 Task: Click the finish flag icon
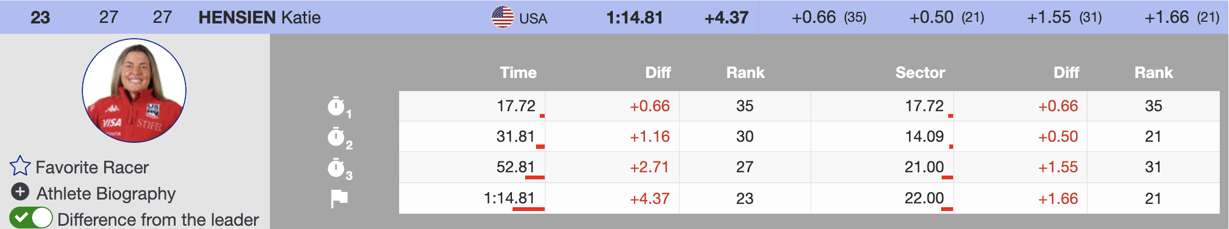[339, 198]
